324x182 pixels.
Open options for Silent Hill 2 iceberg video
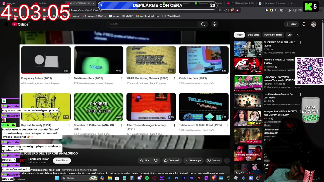click(x=300, y=43)
